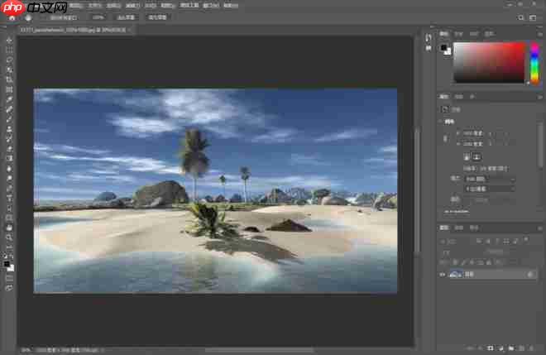Select the Blur tool
Image resolution: width=546 pixels, height=355 pixels.
[9, 169]
